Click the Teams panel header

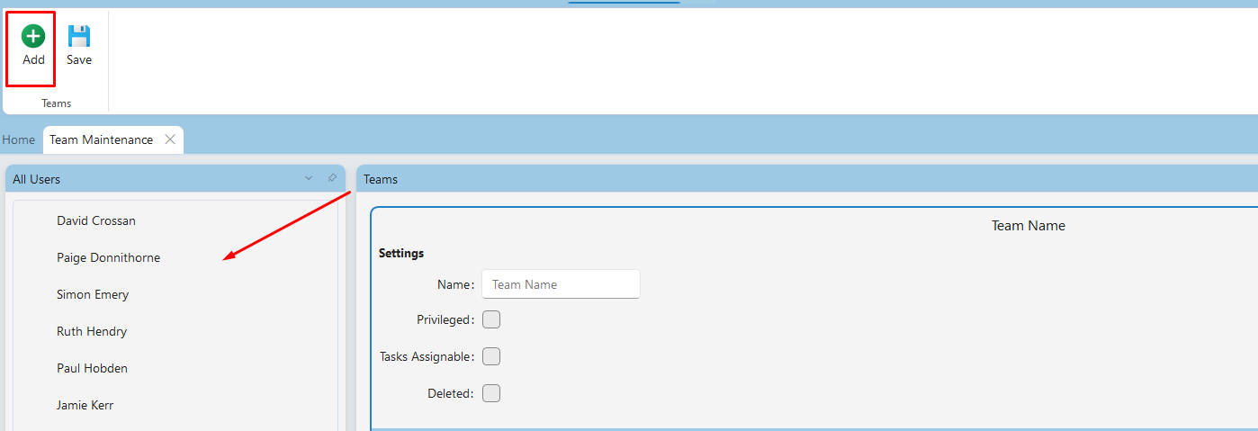click(807, 179)
